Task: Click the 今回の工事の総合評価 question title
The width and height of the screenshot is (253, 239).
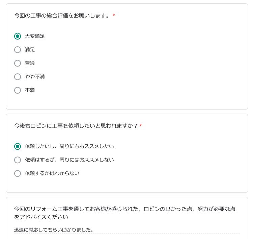Action: coord(62,16)
